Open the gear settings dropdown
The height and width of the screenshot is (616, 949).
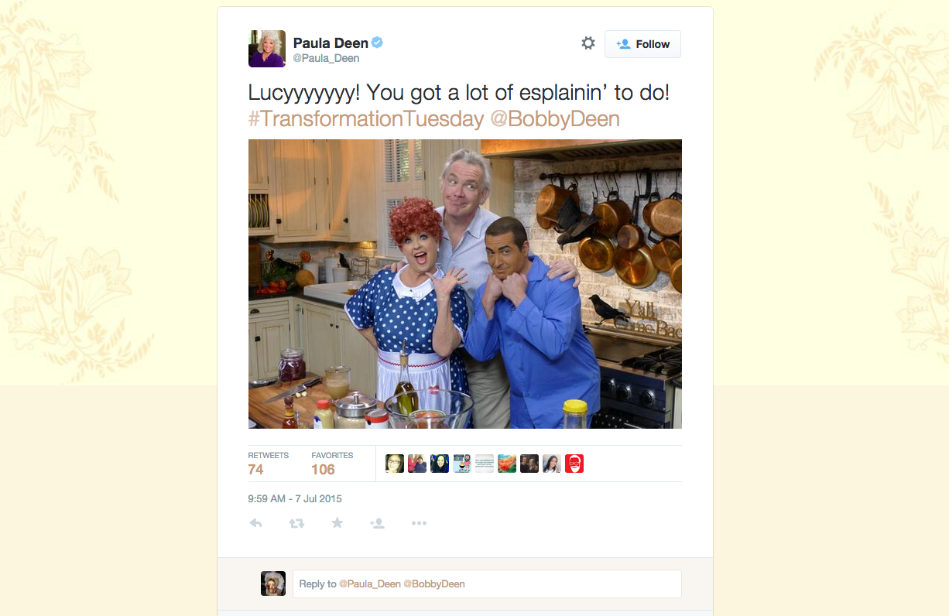coord(588,43)
